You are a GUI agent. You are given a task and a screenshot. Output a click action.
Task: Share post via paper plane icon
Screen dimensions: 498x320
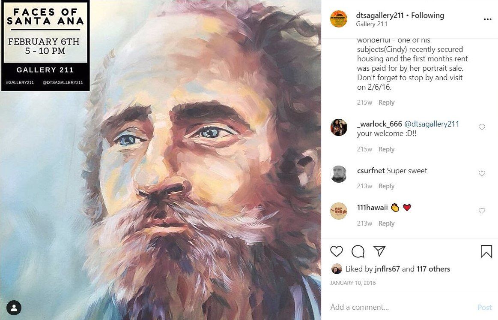pos(379,251)
